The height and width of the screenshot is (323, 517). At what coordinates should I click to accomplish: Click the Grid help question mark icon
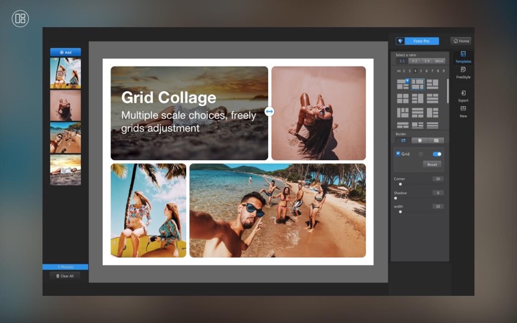pyautogui.click(x=421, y=154)
